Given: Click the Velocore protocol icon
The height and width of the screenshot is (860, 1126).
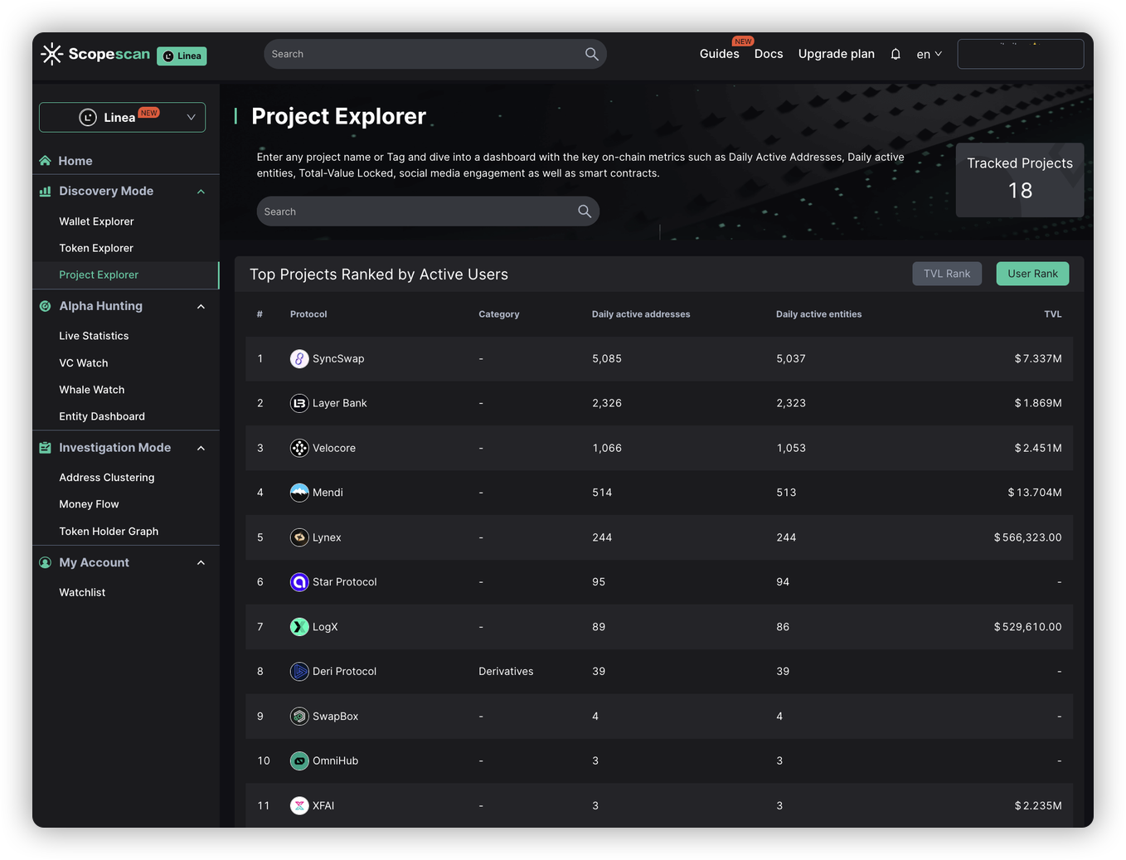Looking at the screenshot, I should [299, 448].
